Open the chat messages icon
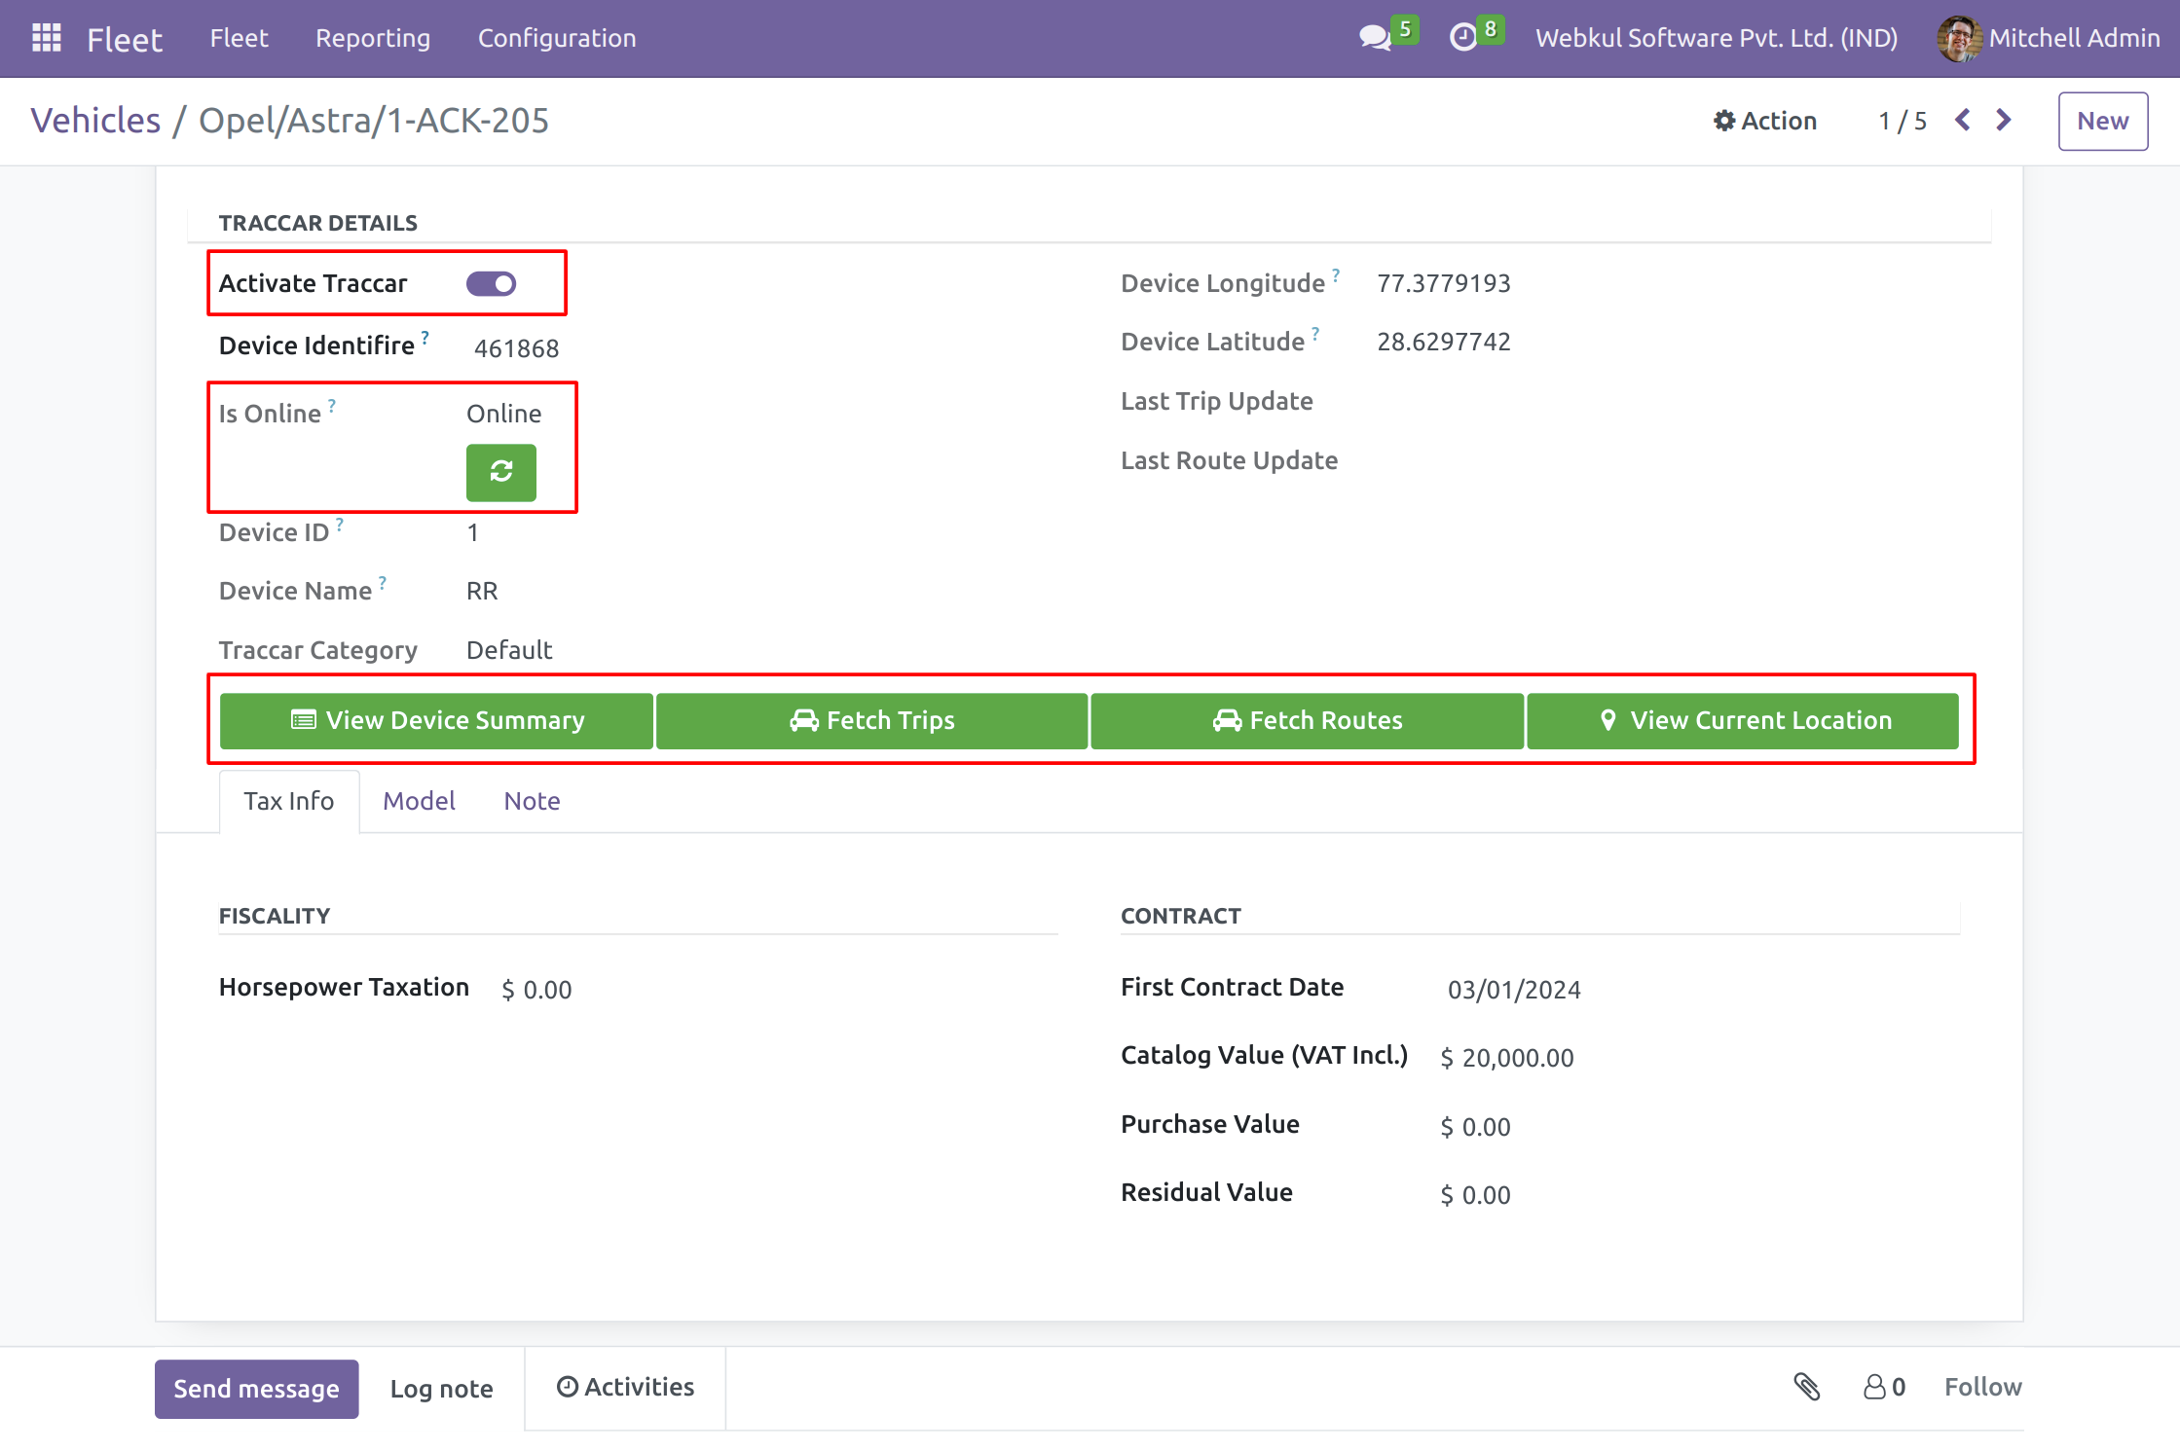 click(x=1374, y=38)
